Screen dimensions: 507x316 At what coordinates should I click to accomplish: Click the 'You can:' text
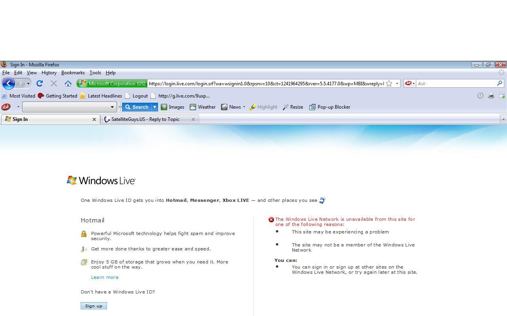pyautogui.click(x=286, y=260)
